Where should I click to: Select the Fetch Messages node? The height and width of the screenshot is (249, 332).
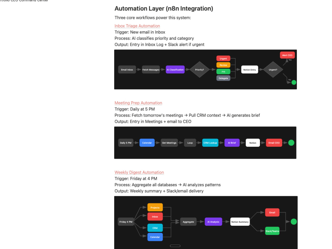pos(151,70)
